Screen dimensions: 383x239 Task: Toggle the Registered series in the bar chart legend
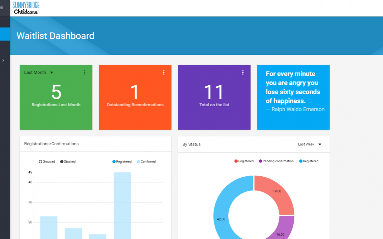click(x=122, y=162)
